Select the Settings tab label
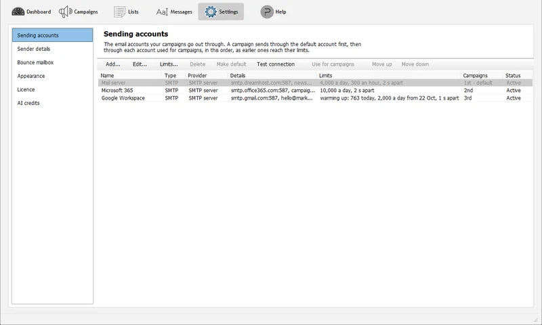542x325 pixels. [228, 12]
